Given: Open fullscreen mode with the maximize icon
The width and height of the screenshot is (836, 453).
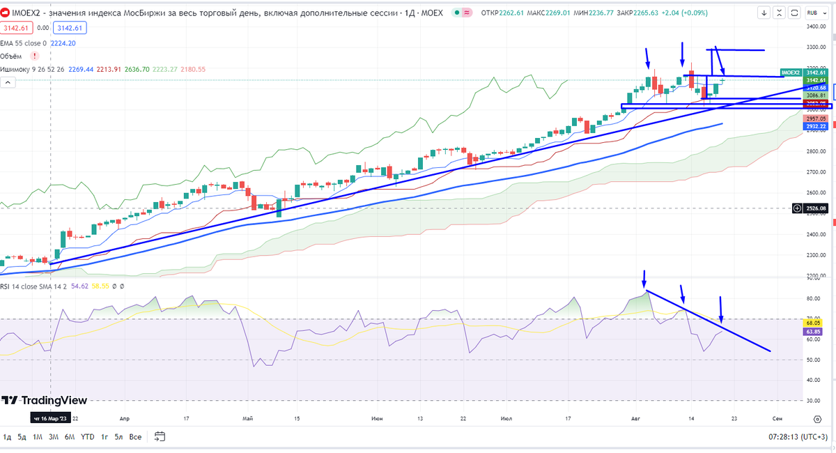Looking at the screenshot, I should pos(793,12).
